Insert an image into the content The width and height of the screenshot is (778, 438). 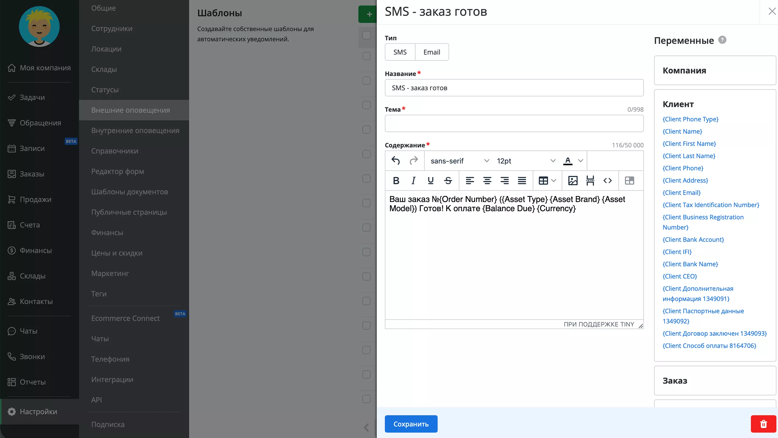(573, 181)
